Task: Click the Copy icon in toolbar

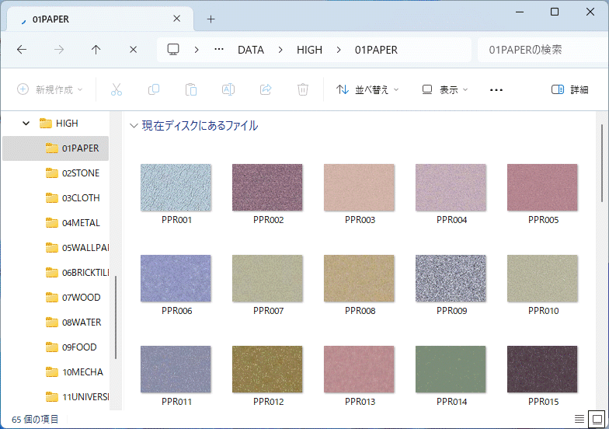Action: tap(154, 90)
